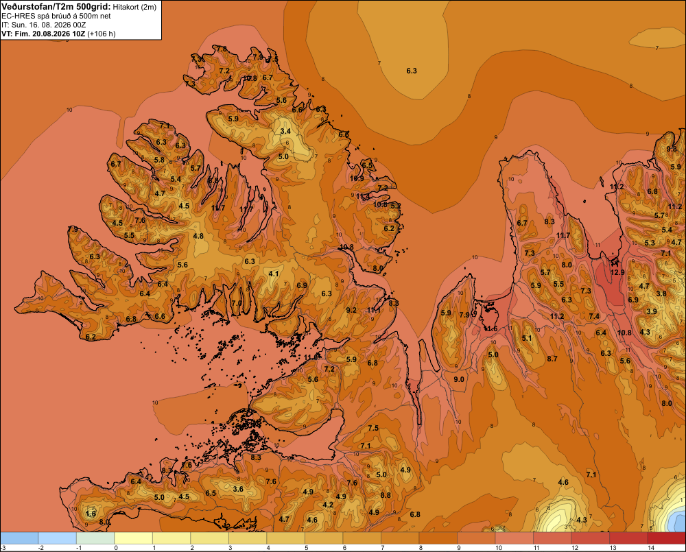Click the 4.1 temperature label on the map

[x=274, y=274]
